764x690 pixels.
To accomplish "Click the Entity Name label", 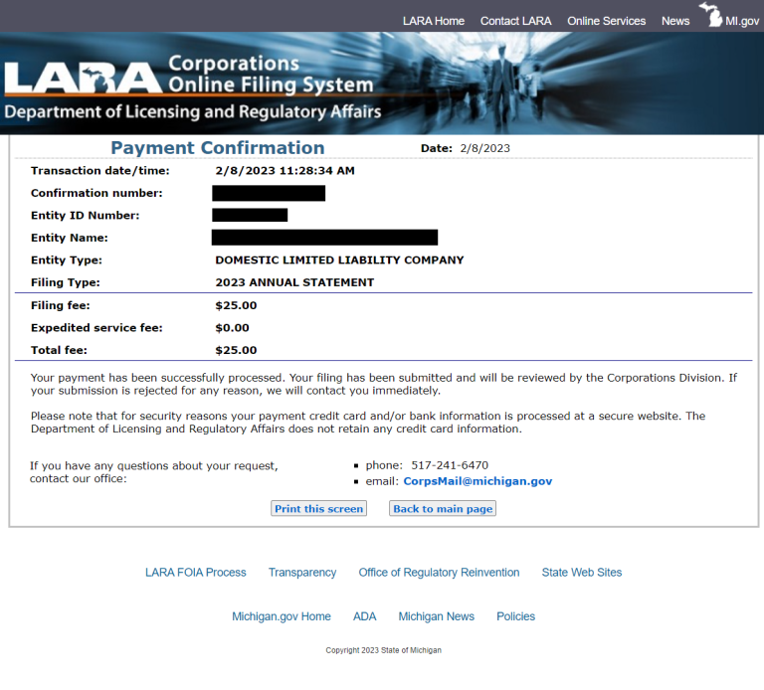I will click(x=70, y=238).
